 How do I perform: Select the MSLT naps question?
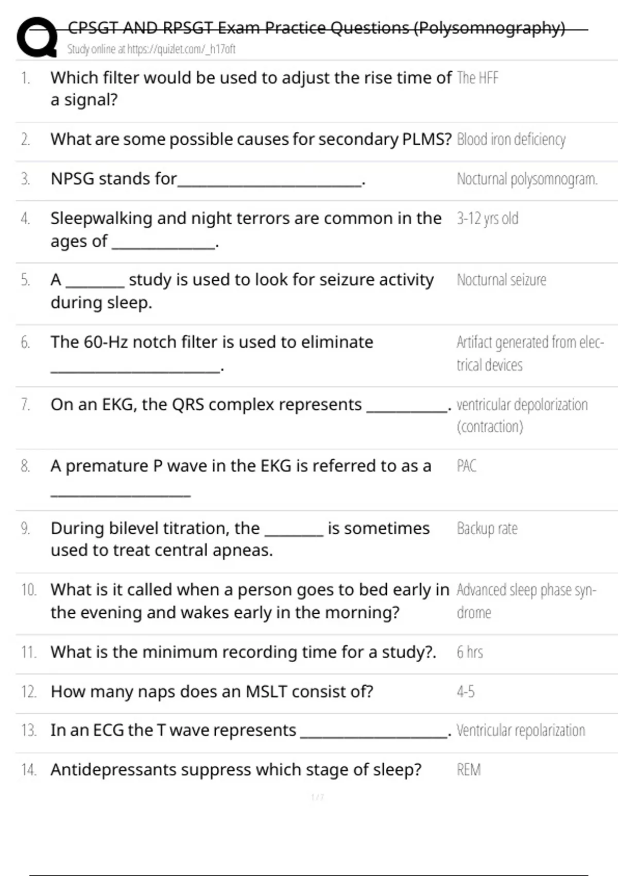tap(212, 692)
